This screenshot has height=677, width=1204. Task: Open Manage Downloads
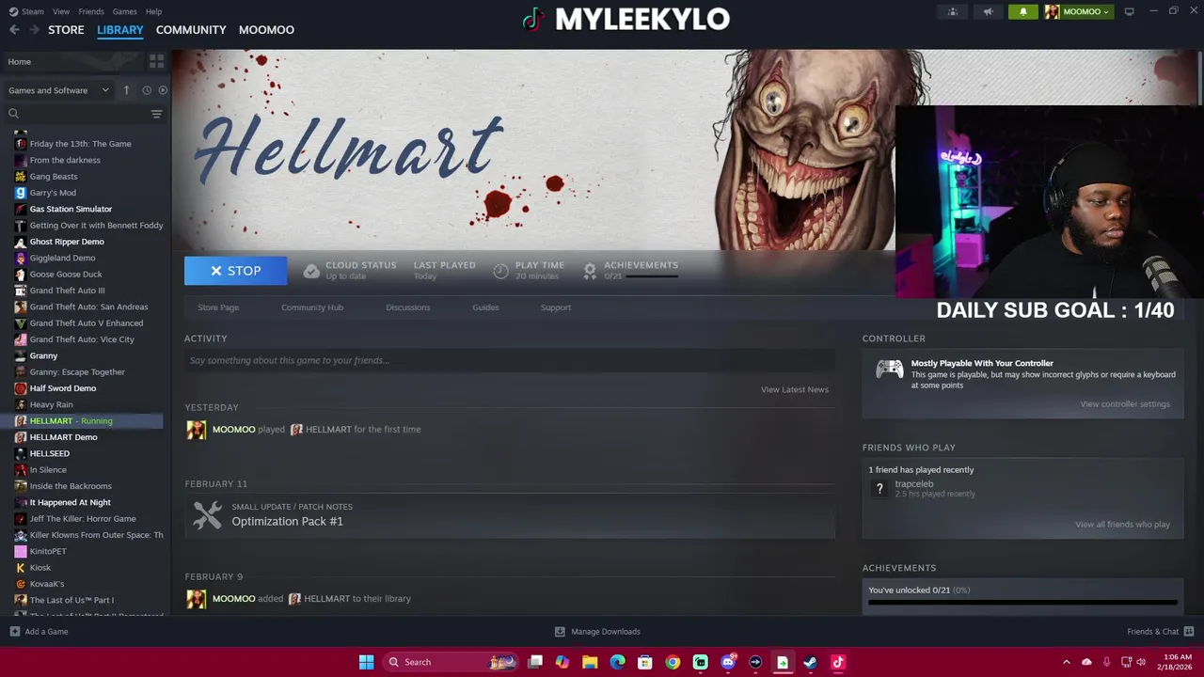[597, 632]
